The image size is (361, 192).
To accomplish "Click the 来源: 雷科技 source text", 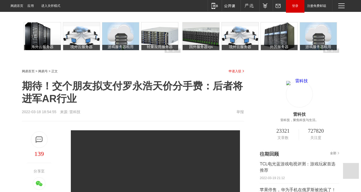I will [70, 112].
